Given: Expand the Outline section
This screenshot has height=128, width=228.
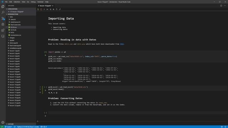Looking at the screenshot, I should tap(21, 124).
